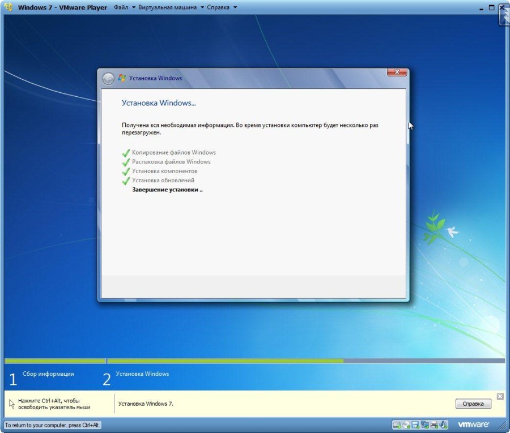This screenshot has height=433, width=510.
Task: Click the sound card status icon
Action: [x=444, y=425]
